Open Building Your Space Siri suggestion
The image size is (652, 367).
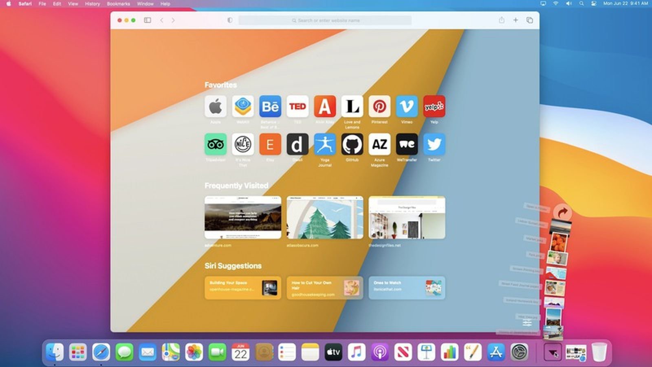pos(243,288)
